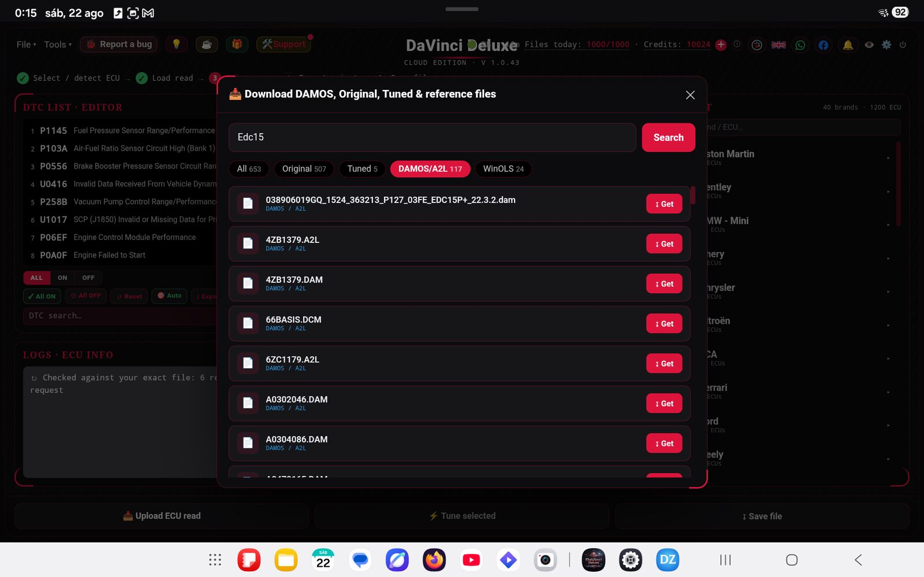Image resolution: width=924 pixels, height=577 pixels.
Task: Get the 038906019GQ EDC15P+ dam file
Action: pos(664,204)
